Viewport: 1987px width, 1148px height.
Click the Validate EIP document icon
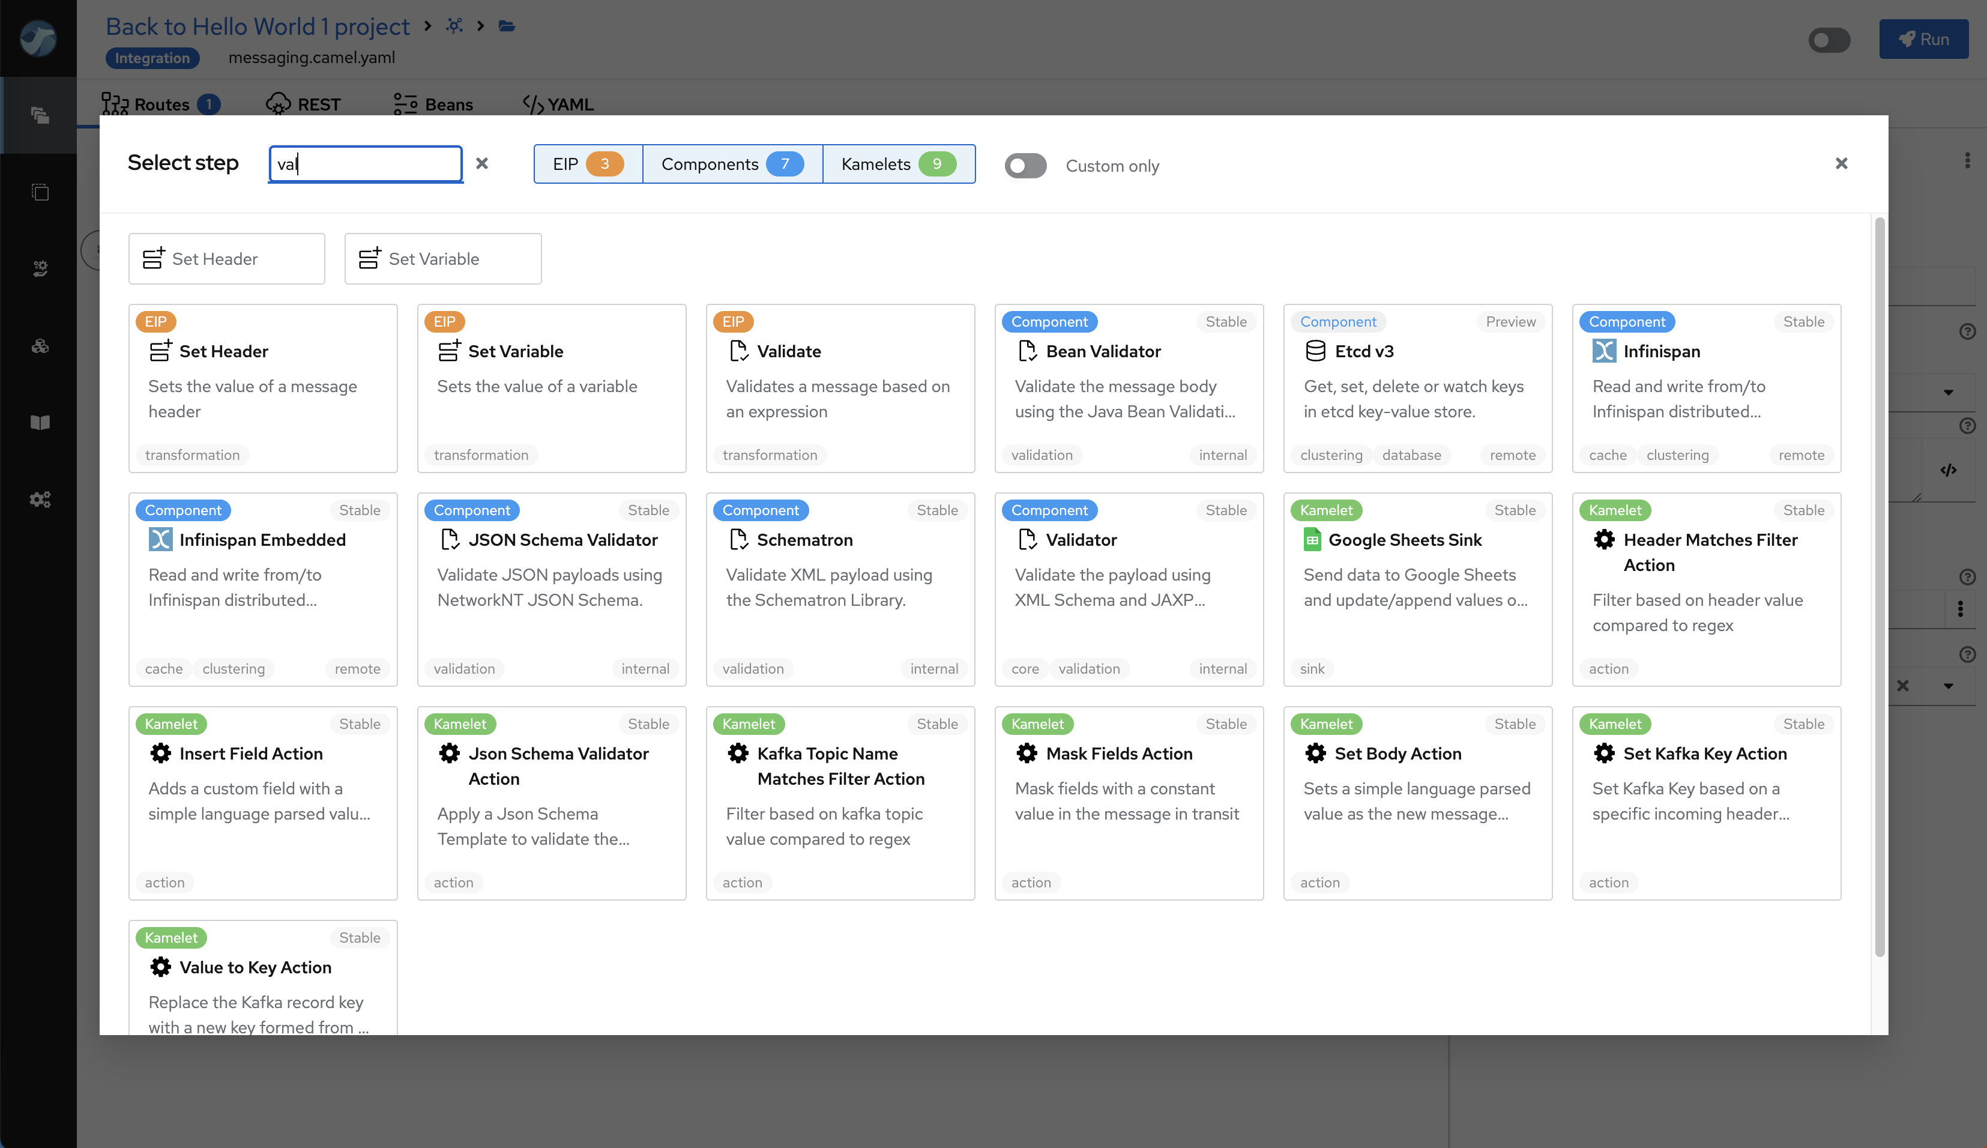[738, 351]
